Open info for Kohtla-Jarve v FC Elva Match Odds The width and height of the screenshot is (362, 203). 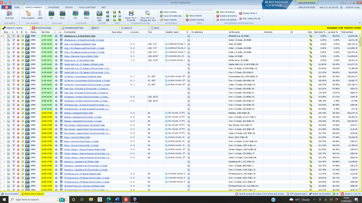[x=56, y=61]
